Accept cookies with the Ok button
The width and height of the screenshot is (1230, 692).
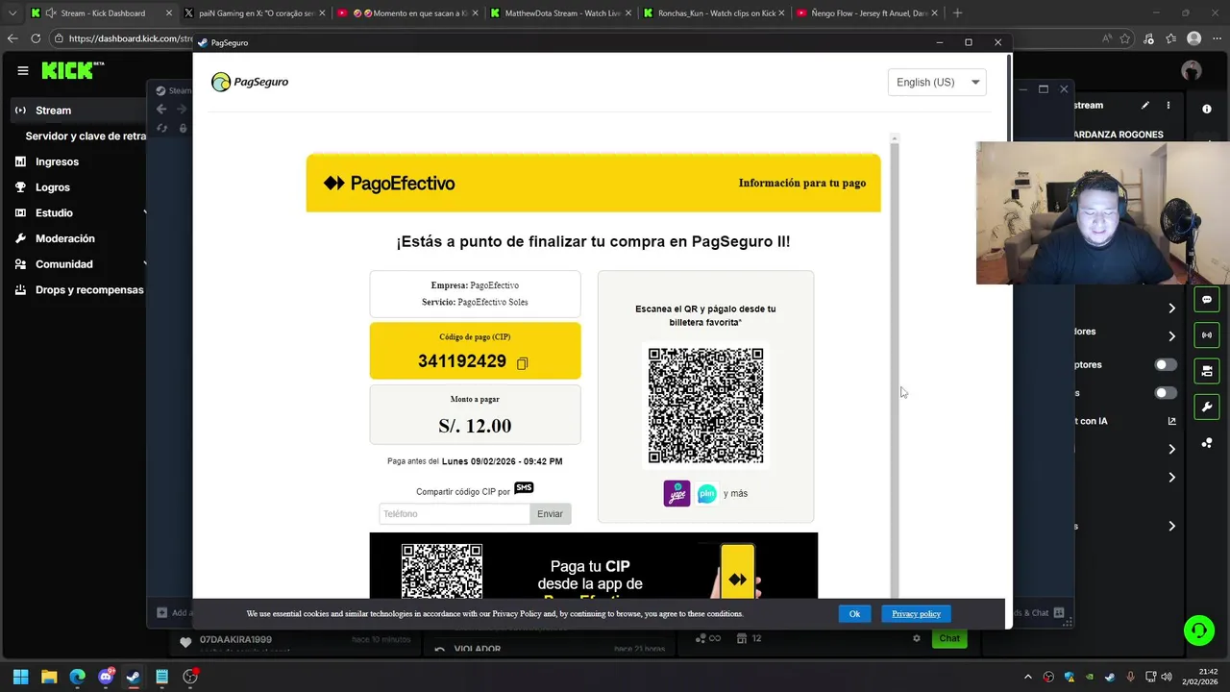click(x=854, y=614)
